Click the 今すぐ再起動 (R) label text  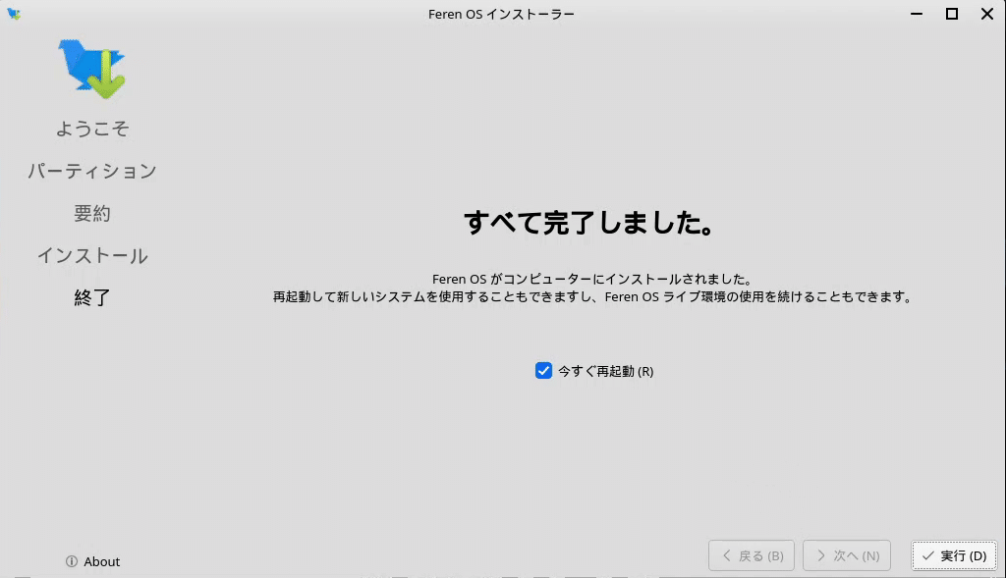coord(605,371)
